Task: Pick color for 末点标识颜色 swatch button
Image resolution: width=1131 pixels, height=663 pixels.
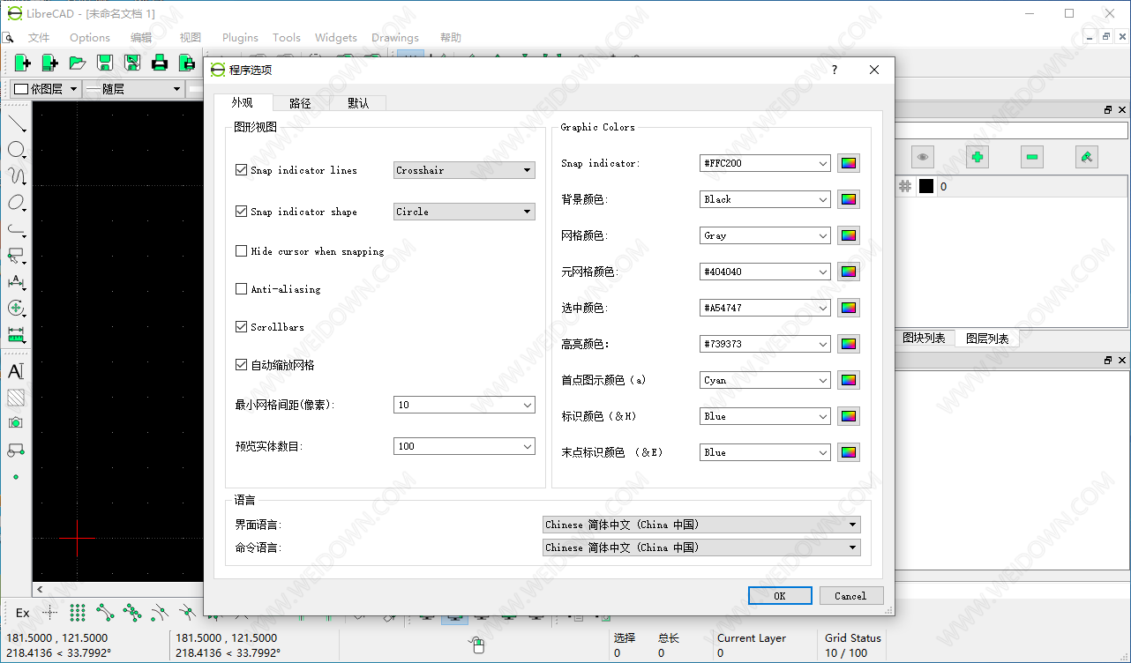Action: coord(848,452)
